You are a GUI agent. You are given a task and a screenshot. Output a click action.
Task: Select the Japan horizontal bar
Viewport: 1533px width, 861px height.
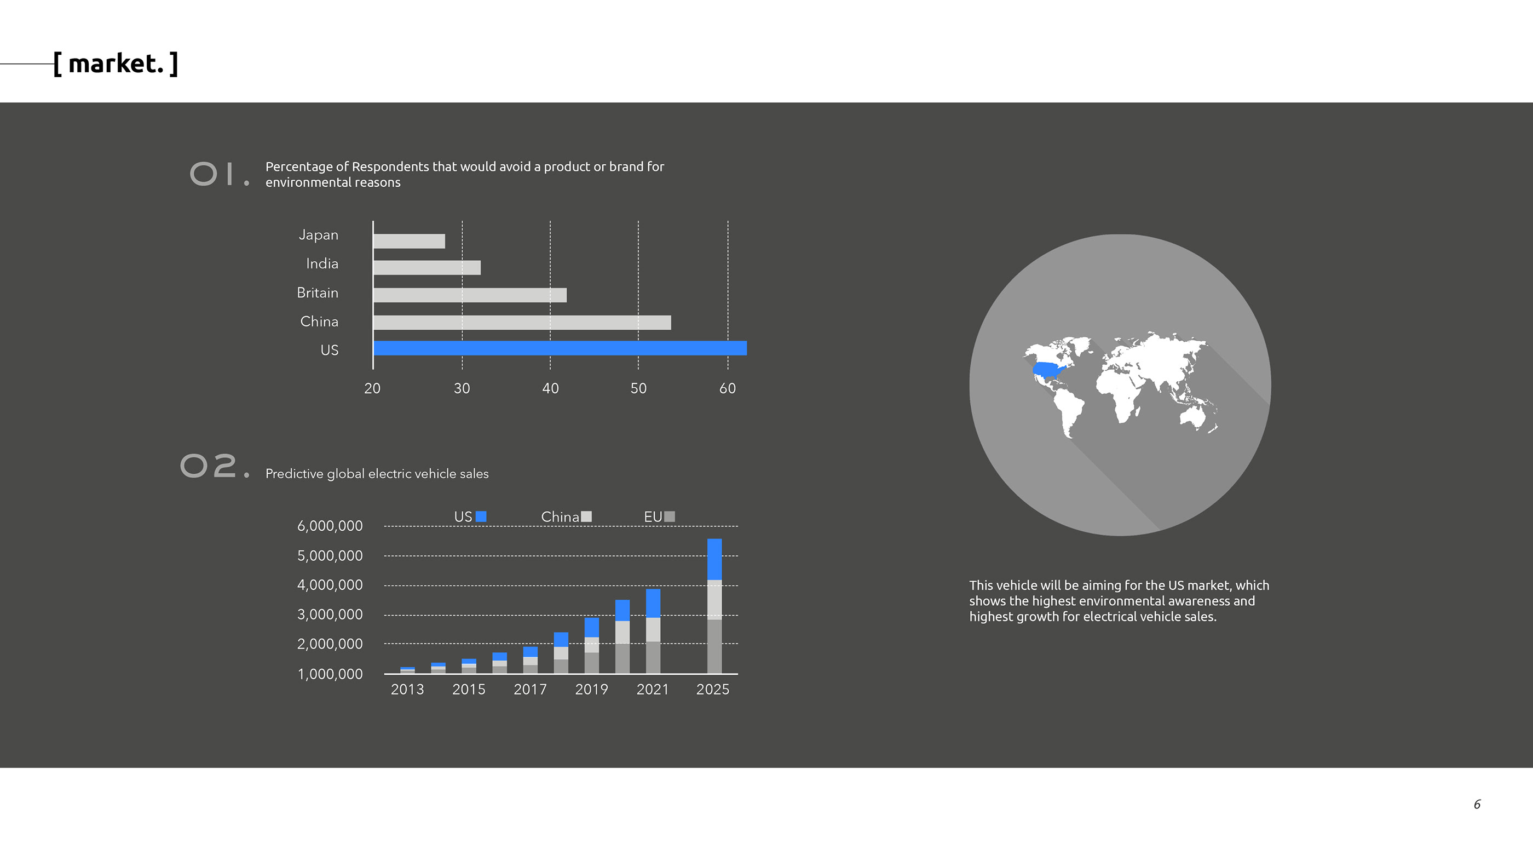click(x=409, y=241)
